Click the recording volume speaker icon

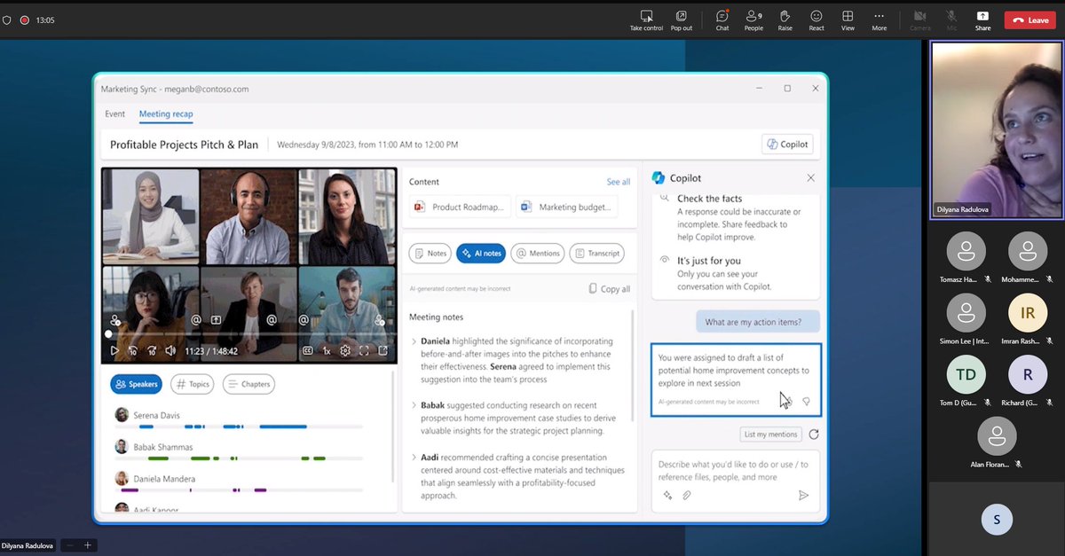pyautogui.click(x=170, y=350)
